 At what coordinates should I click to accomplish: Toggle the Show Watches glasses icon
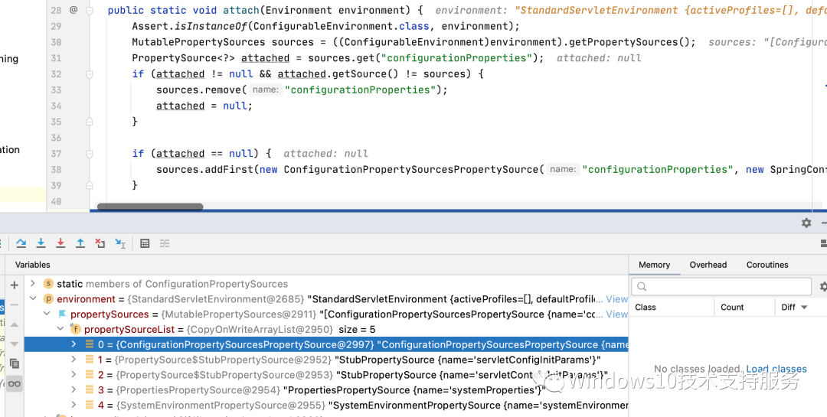point(15,383)
